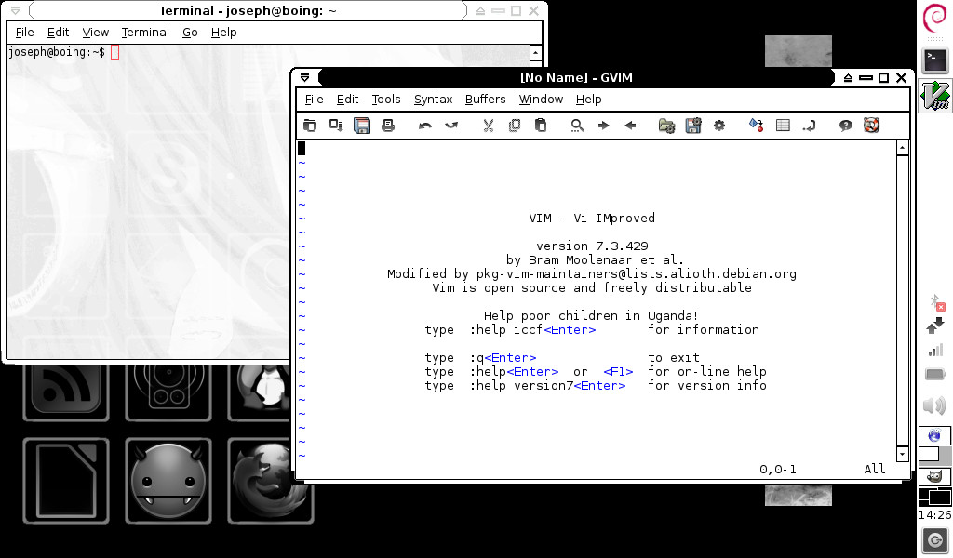The height and width of the screenshot is (558, 953).
Task: Open Help menu in GVIM
Action: point(588,99)
